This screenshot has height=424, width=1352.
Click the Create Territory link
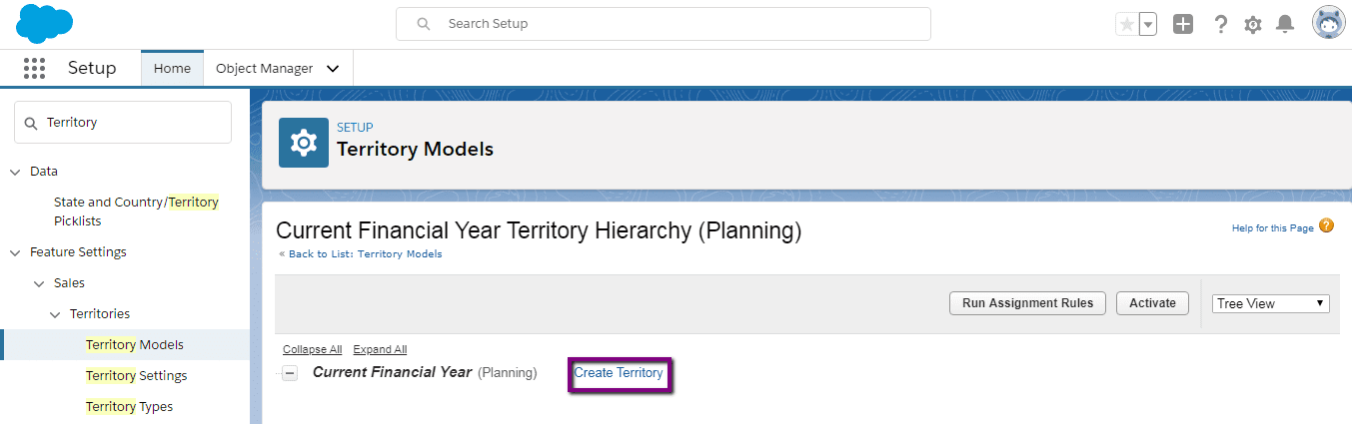(x=619, y=373)
